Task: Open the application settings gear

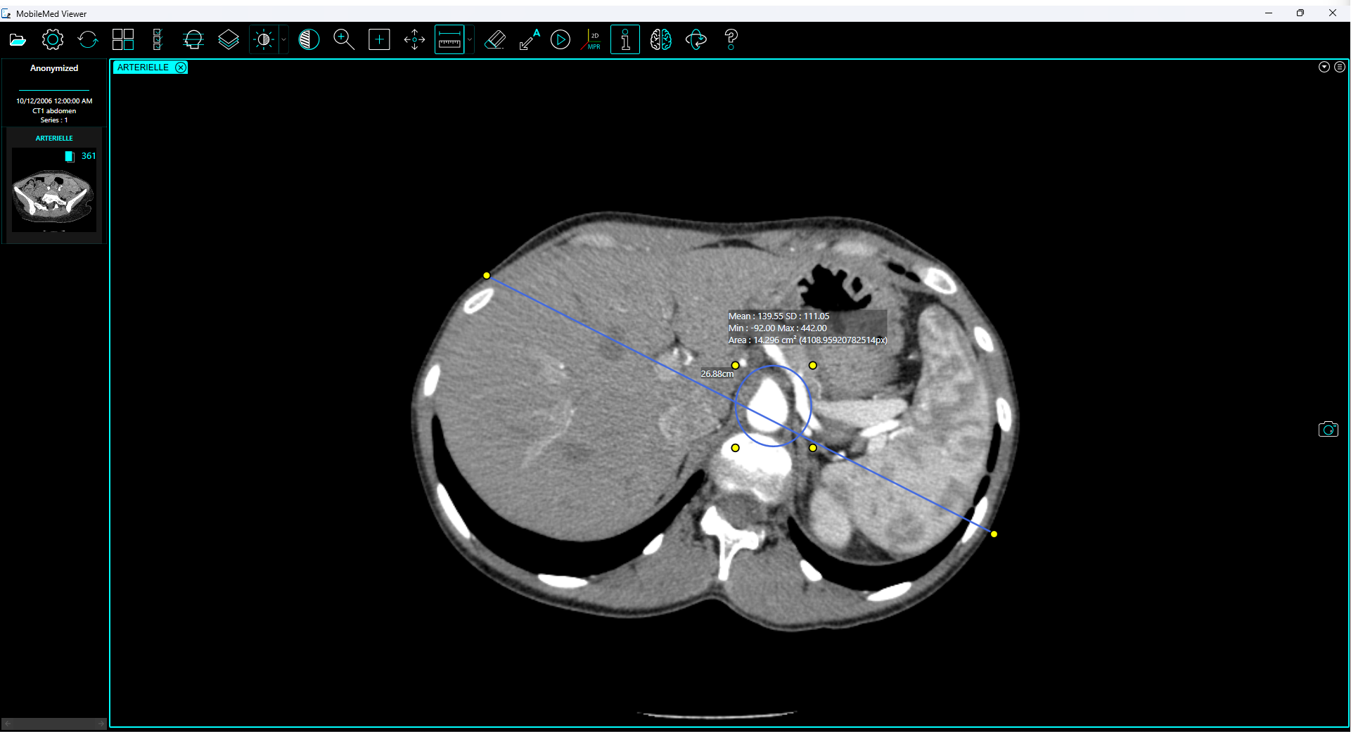Action: pyautogui.click(x=52, y=39)
